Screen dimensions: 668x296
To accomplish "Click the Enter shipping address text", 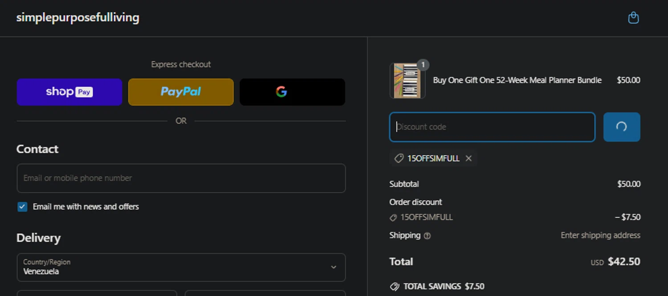I will tap(600, 235).
